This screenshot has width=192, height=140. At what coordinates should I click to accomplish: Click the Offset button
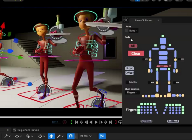pyautogui.click(x=130, y=73)
